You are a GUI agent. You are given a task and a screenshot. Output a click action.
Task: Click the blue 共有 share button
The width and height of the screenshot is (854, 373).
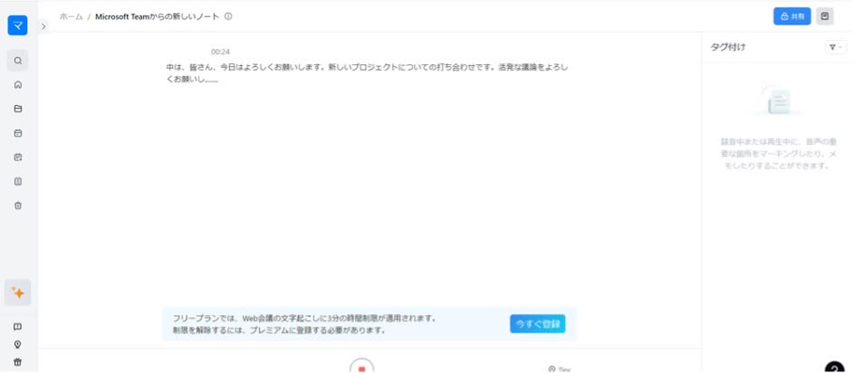[792, 16]
